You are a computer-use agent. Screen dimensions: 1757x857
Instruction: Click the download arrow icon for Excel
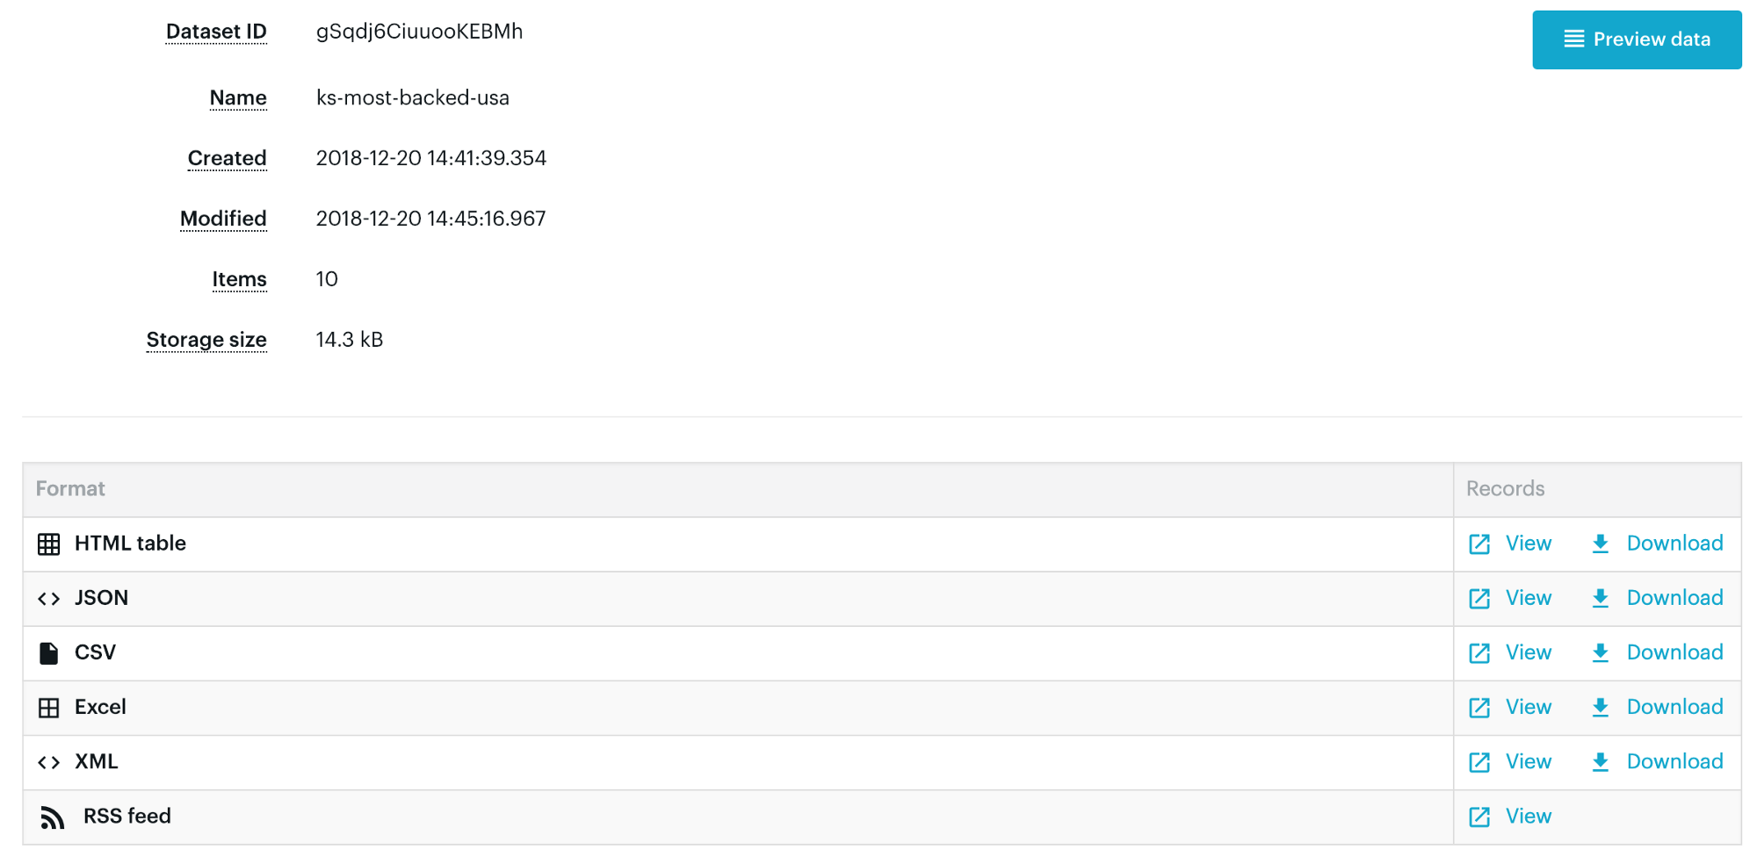coord(1601,708)
